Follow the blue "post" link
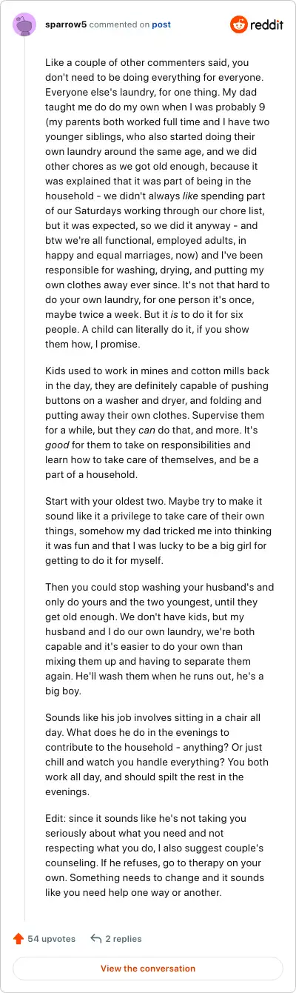Viewport: 296px width, 993px height. click(x=161, y=24)
